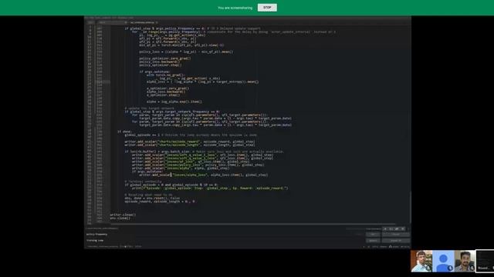494x277 pixels.
Task: Click the "alpha = log_alpha.exp().item()" line
Action: pyautogui.click(x=174, y=102)
